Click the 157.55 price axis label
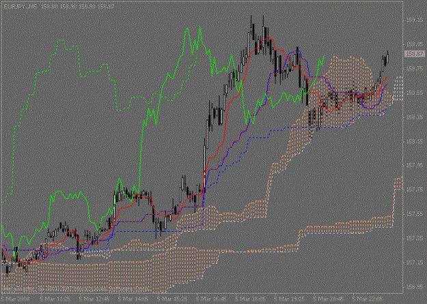 [x=415, y=214]
